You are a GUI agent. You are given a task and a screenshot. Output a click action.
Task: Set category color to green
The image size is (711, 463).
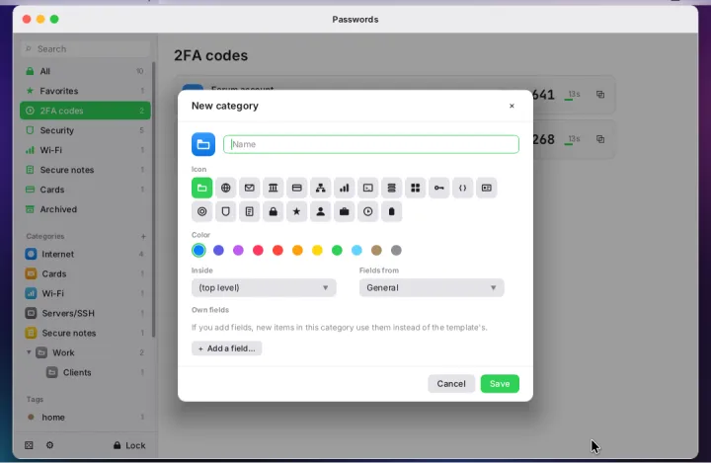click(x=337, y=250)
